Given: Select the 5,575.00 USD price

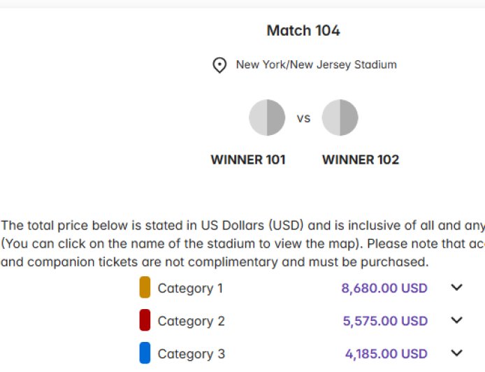Looking at the screenshot, I should coord(385,321).
